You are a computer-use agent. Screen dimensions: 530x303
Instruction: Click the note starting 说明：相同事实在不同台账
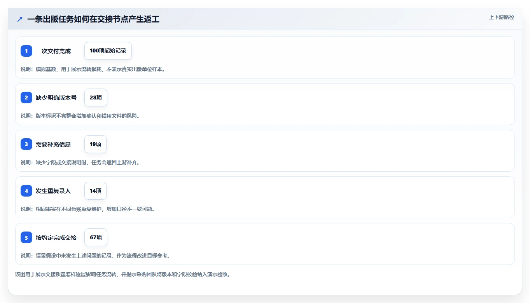(x=87, y=209)
